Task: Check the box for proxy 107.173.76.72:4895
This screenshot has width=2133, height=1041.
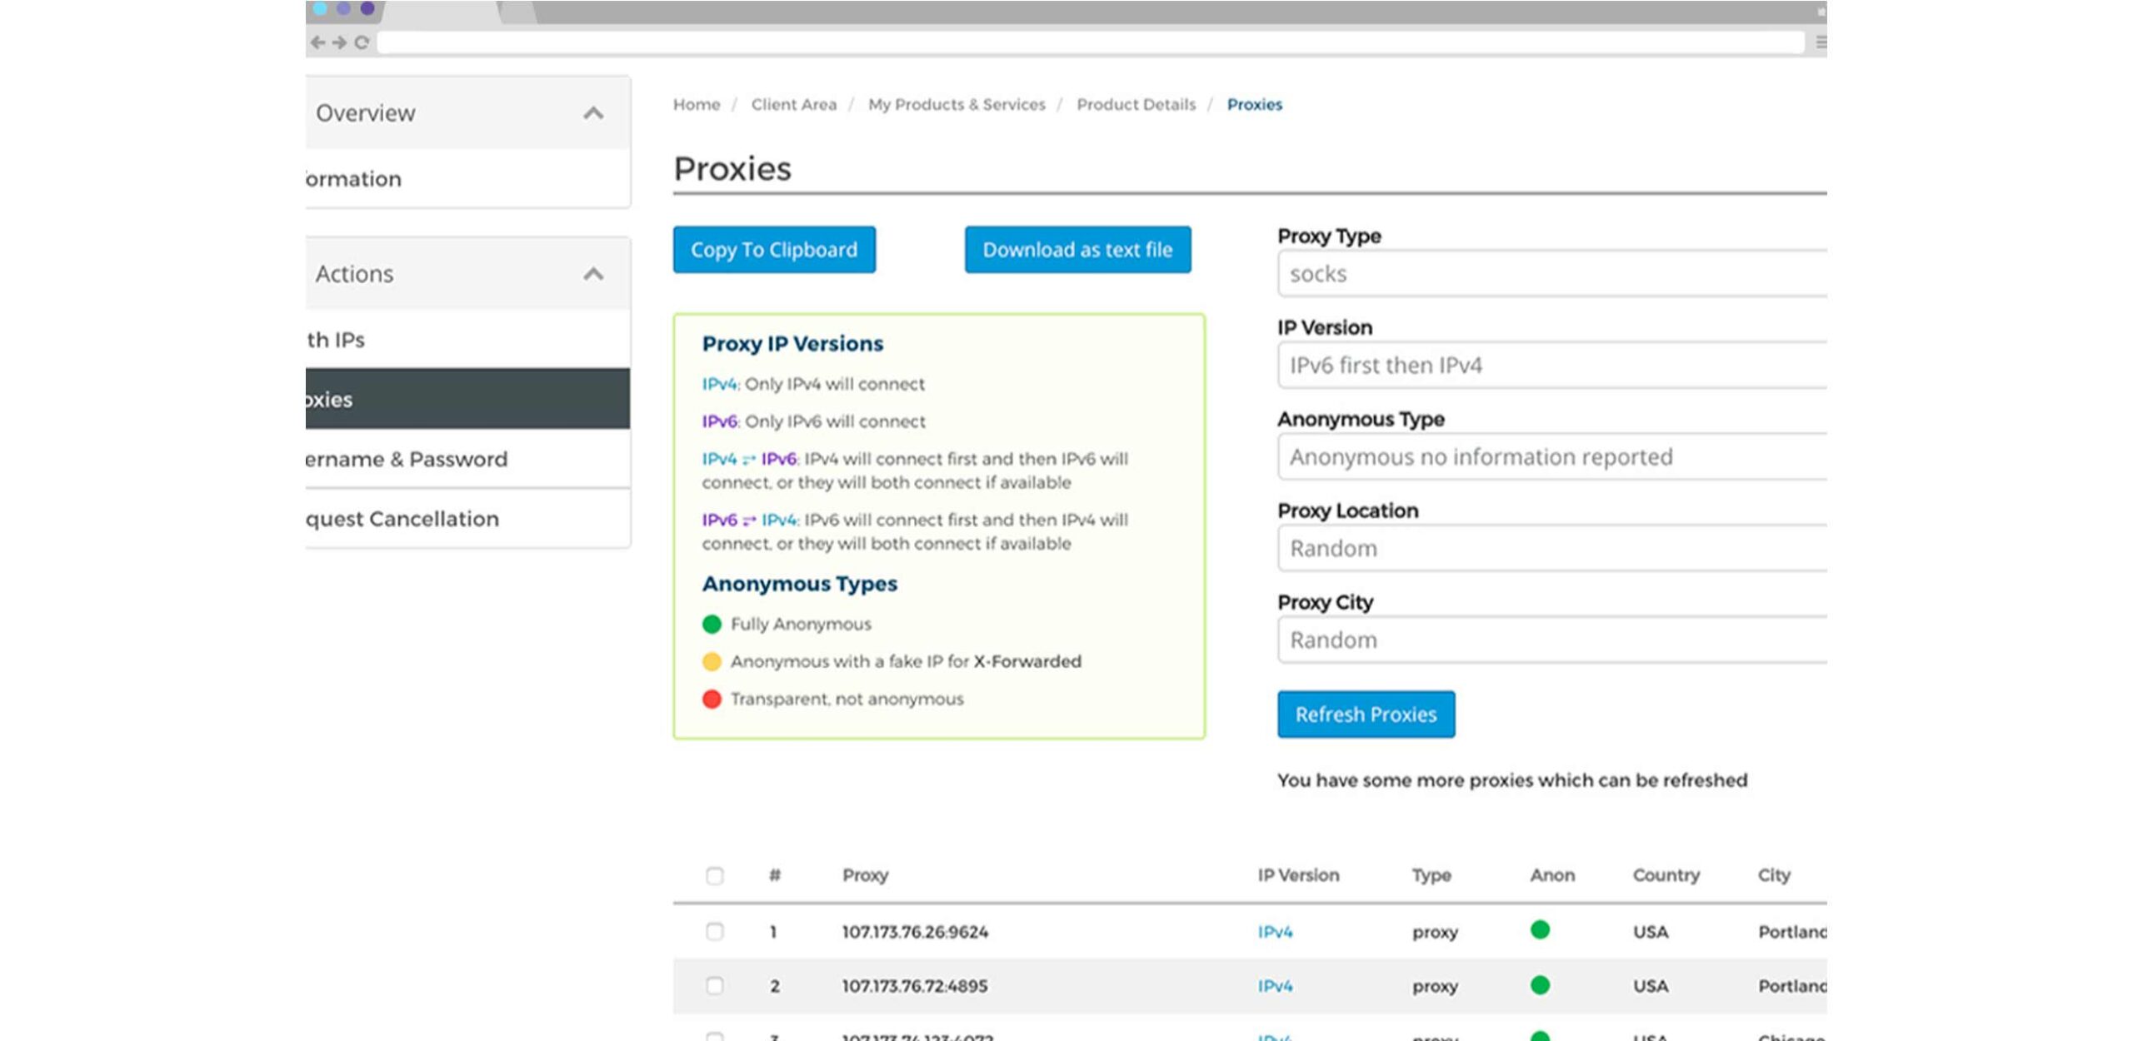Action: click(714, 986)
